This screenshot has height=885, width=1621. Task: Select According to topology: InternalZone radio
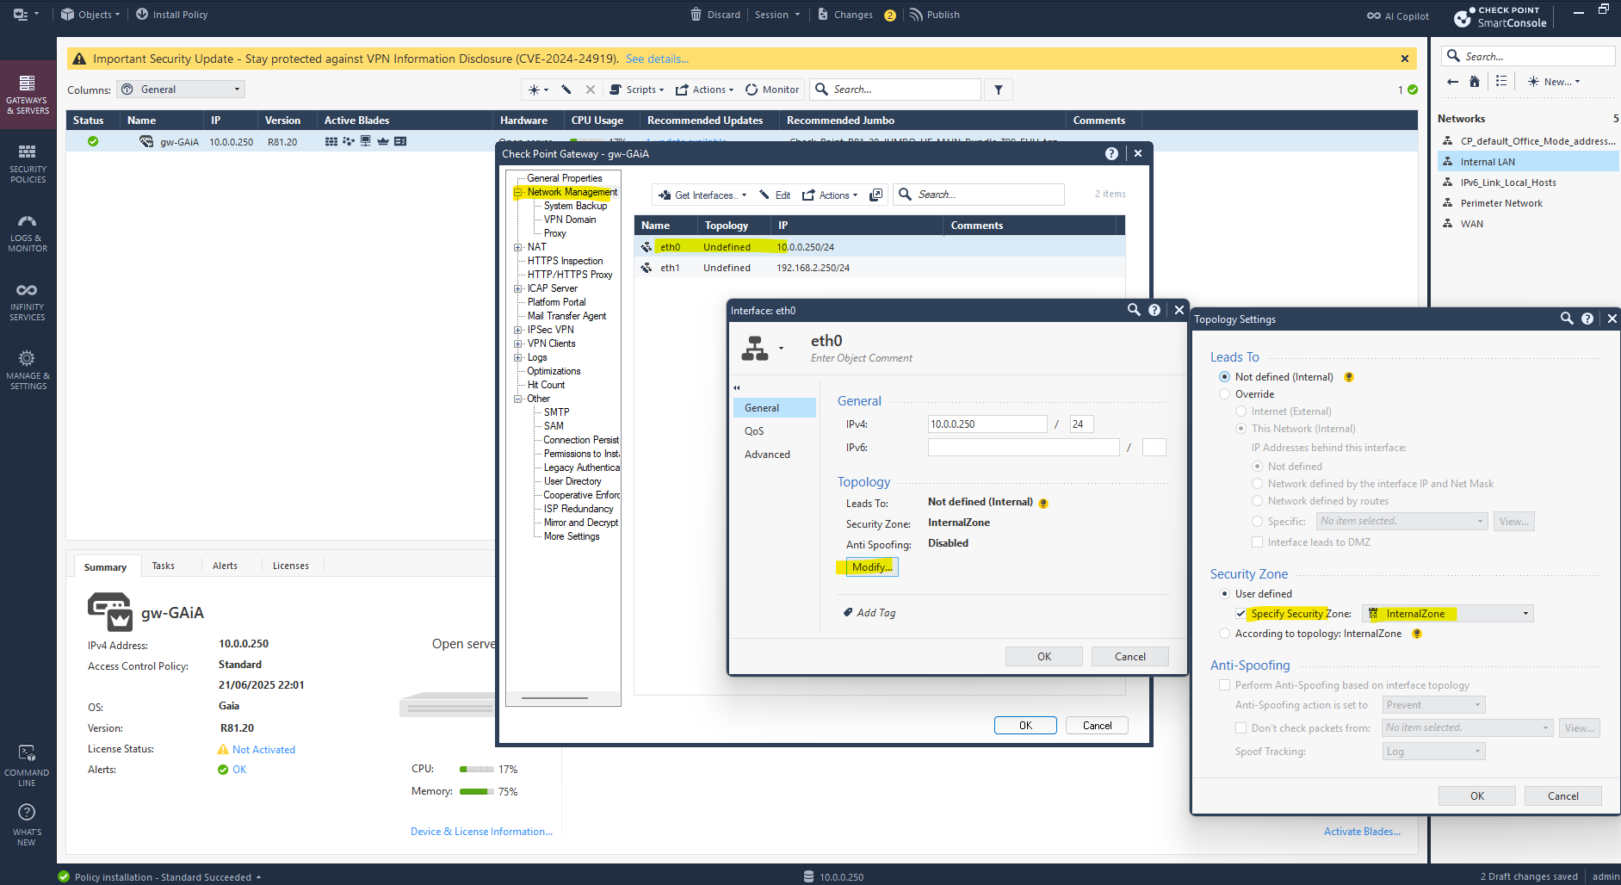(1224, 634)
